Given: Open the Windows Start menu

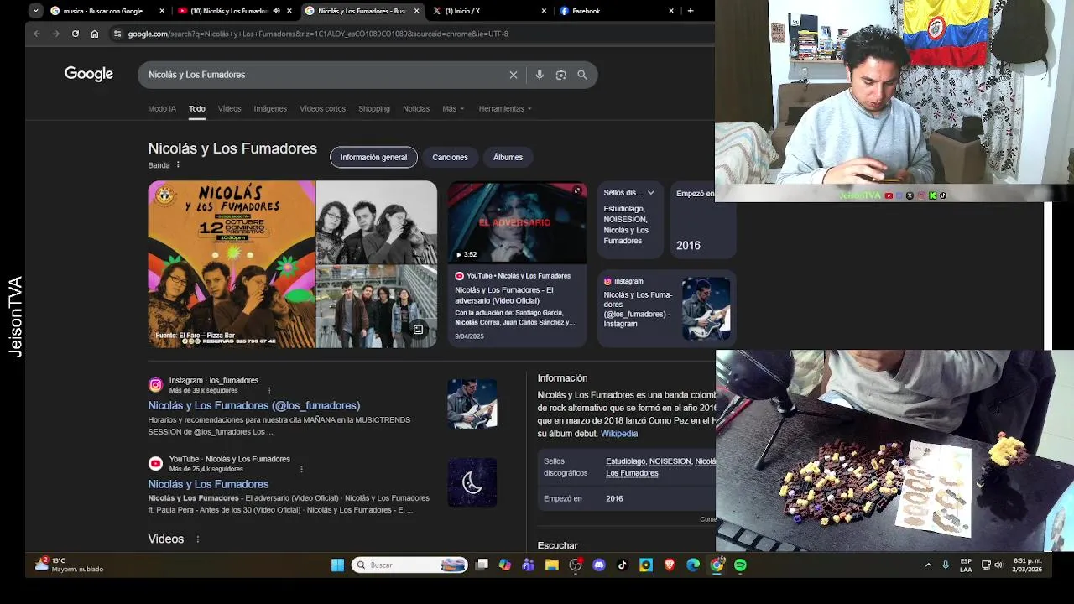Looking at the screenshot, I should 337,565.
